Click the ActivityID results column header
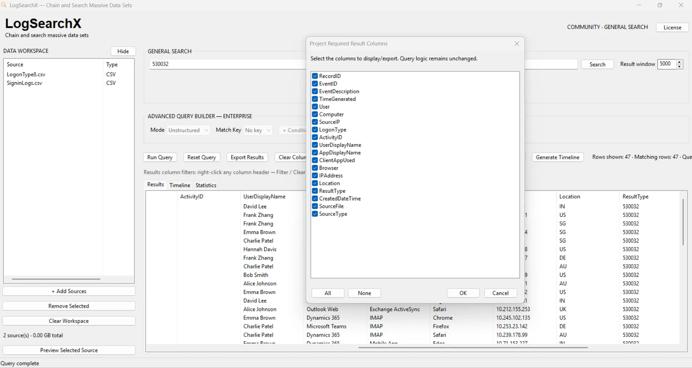 click(209, 196)
